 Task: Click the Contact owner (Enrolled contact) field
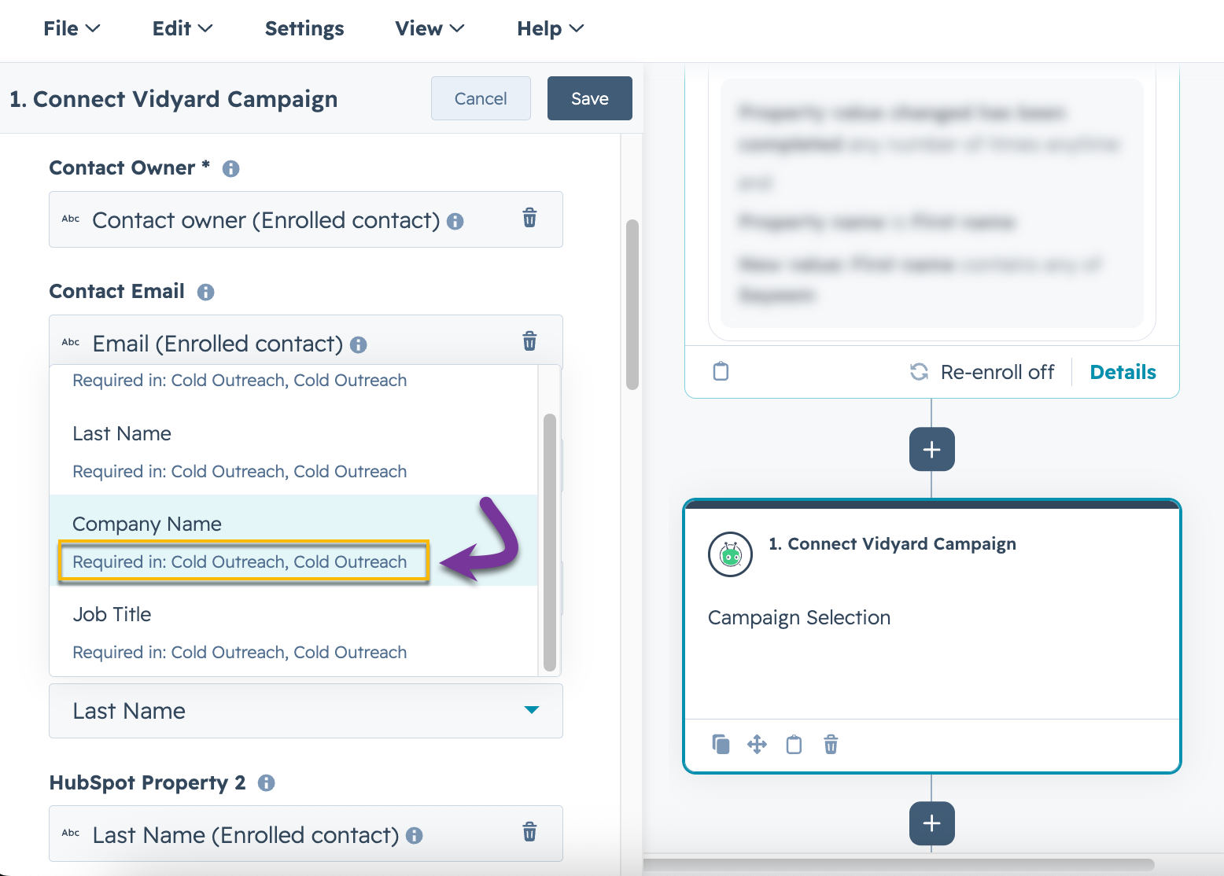[306, 219]
